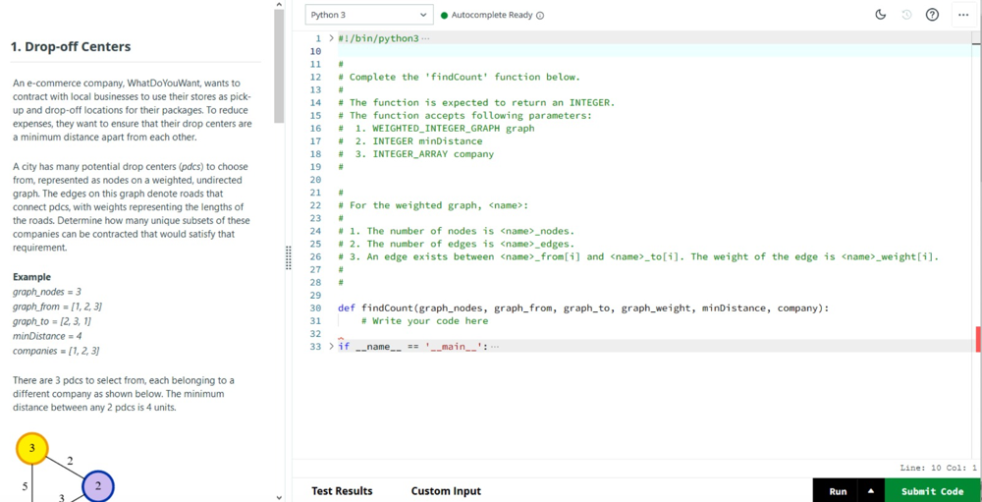Toggle dark mode with the moon icon

880,15
